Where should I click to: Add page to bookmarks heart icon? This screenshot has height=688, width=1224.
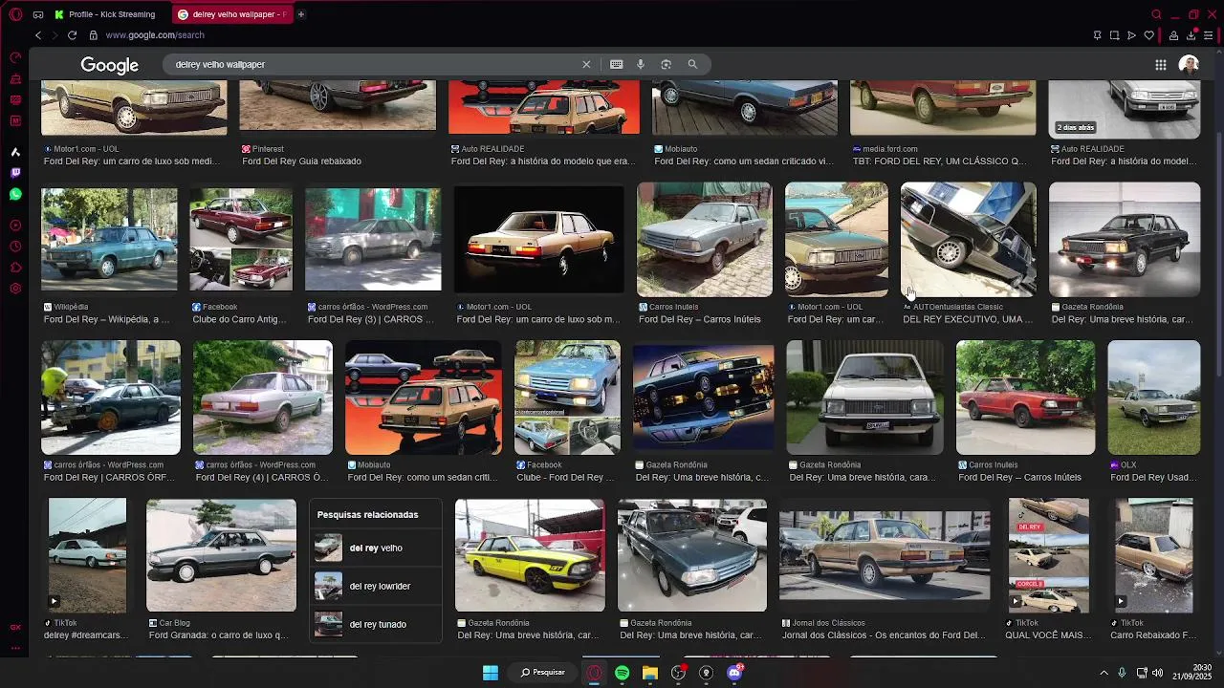(1148, 35)
